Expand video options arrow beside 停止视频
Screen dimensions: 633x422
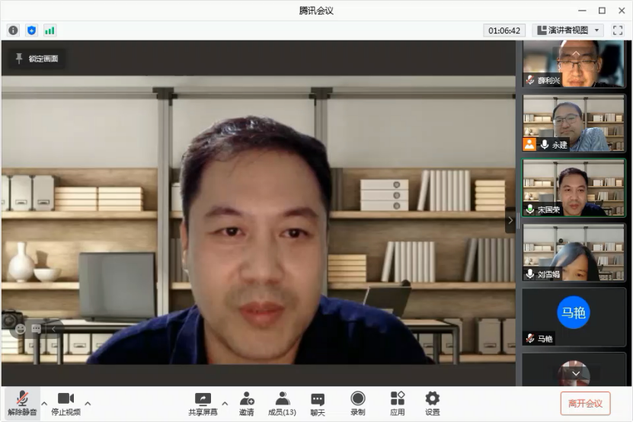[x=88, y=403]
